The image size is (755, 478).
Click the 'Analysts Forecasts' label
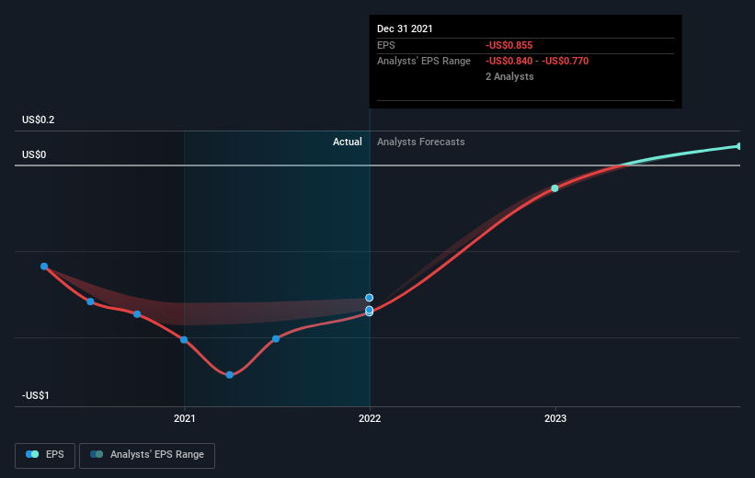click(421, 142)
